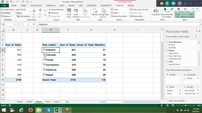
Task: Expand the California row group
Action: pyautogui.click(x=44, y=69)
